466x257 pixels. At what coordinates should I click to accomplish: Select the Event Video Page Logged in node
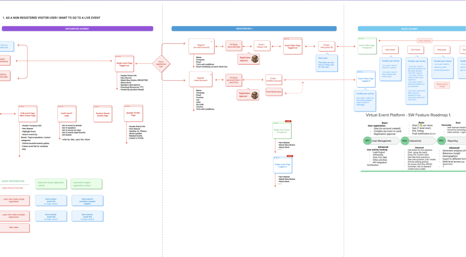coord(366,79)
